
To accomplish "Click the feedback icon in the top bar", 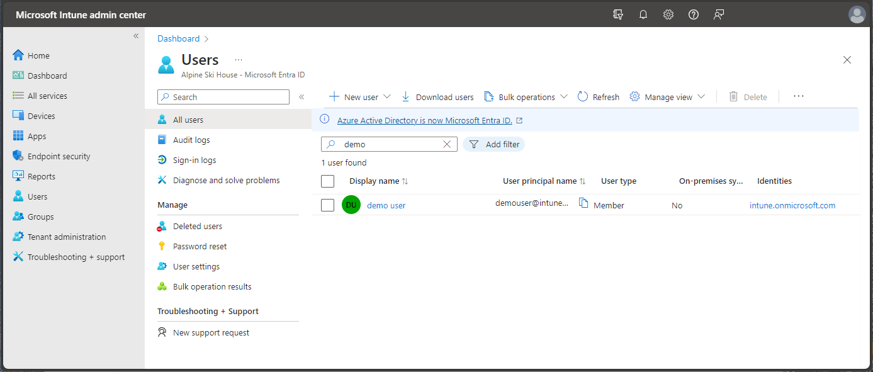I will click(x=718, y=14).
